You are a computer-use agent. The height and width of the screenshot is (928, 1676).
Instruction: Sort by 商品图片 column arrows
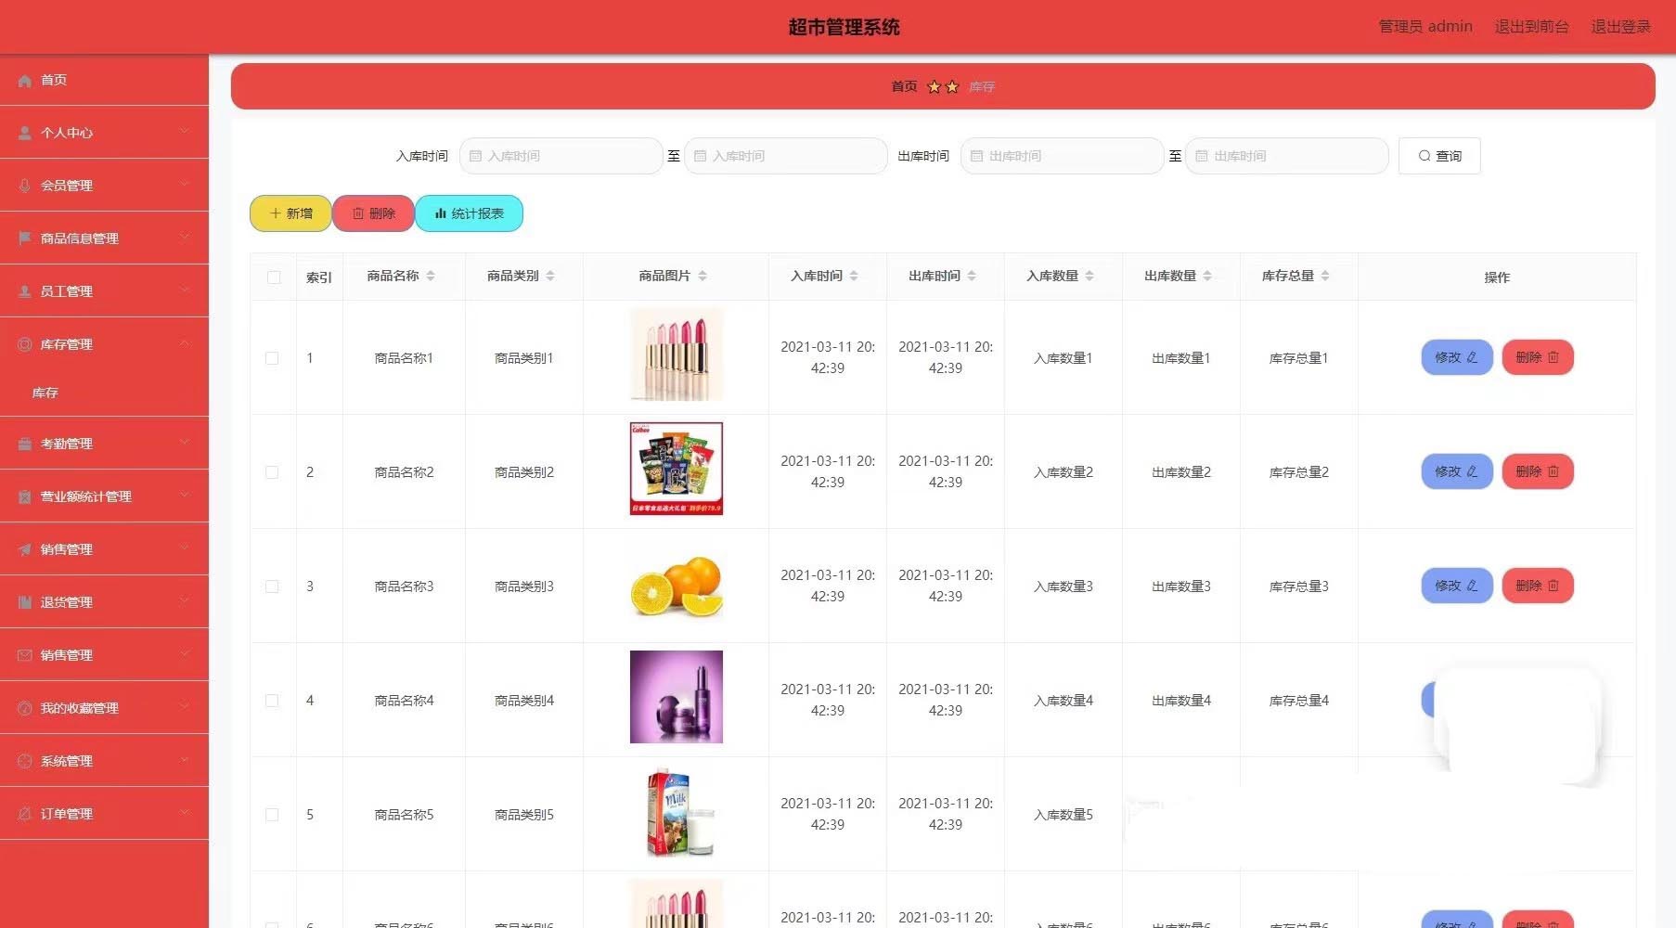[x=703, y=276]
